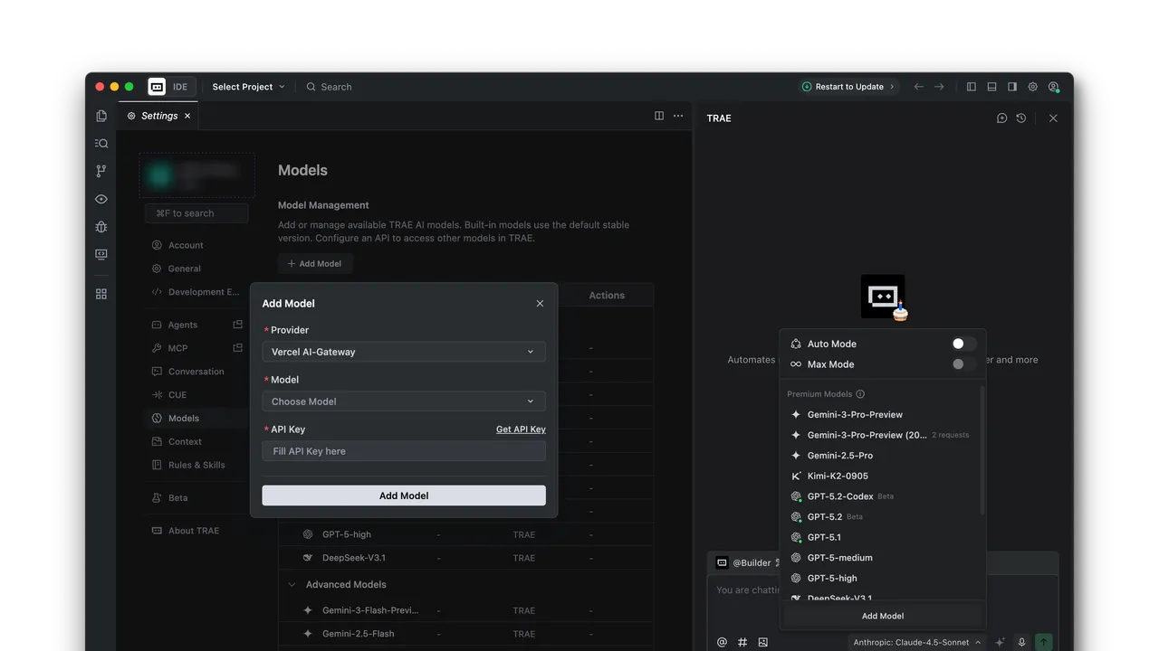Open the account avatar icon in title bar
Viewport: 1159px width, 651px height.
pos(1054,87)
